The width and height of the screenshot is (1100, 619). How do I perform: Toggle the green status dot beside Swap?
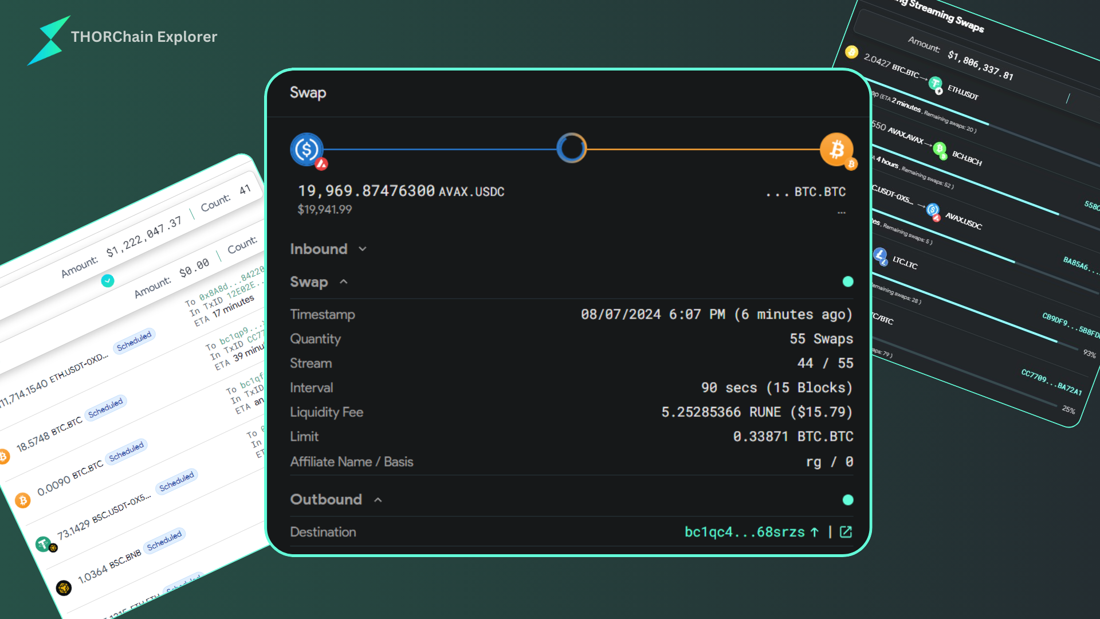[x=848, y=281]
